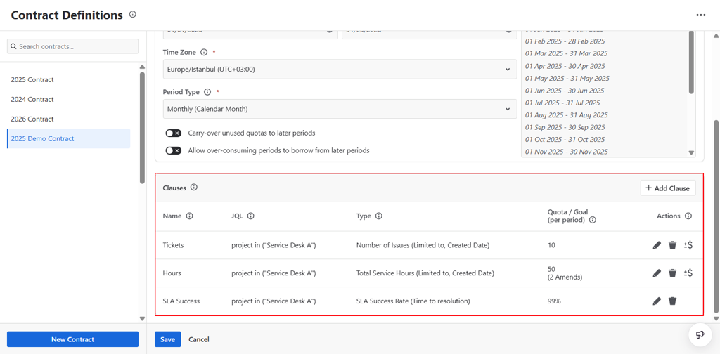This screenshot has height=354, width=720.
Task: Edit the Hours clause with pencil icon
Action: (x=657, y=273)
